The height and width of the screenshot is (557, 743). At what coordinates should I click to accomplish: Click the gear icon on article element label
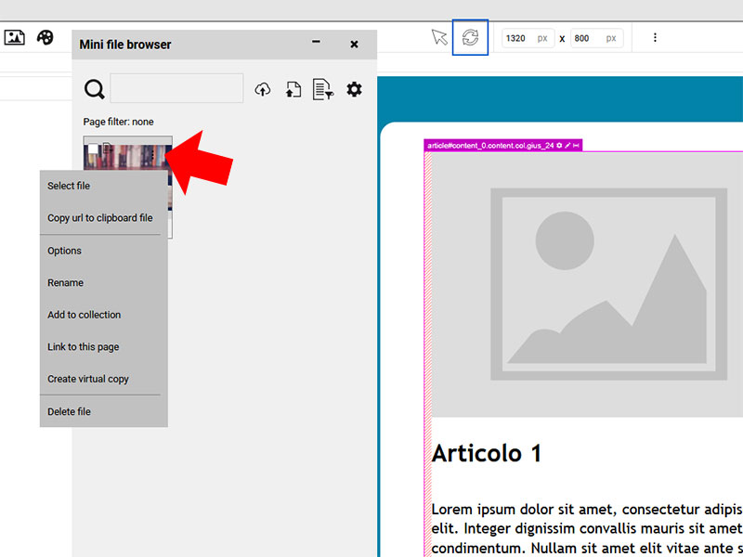pyautogui.click(x=559, y=146)
